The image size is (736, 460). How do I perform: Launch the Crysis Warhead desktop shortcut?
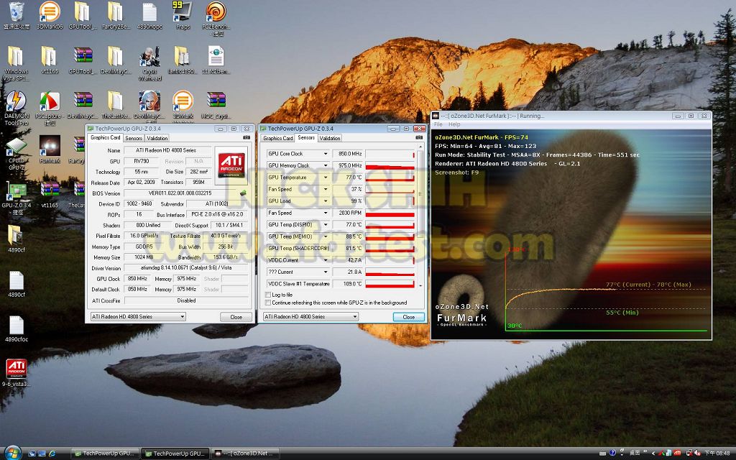pos(149,57)
